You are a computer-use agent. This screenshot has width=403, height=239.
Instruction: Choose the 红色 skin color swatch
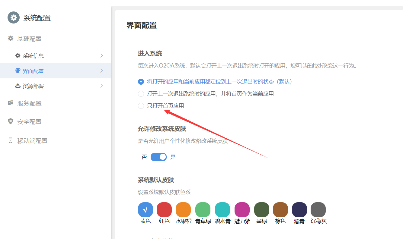click(x=164, y=210)
